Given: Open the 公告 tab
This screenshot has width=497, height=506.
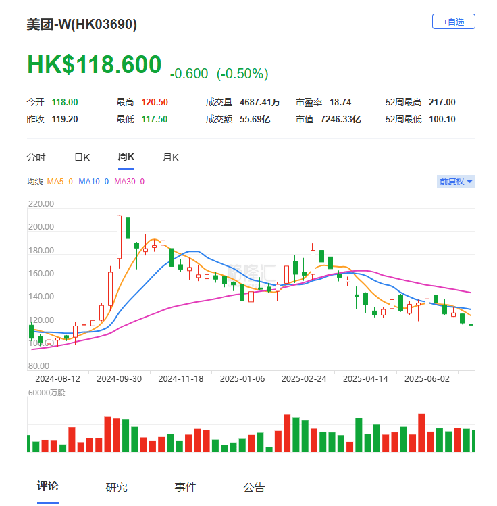Looking at the screenshot, I should tap(254, 487).
